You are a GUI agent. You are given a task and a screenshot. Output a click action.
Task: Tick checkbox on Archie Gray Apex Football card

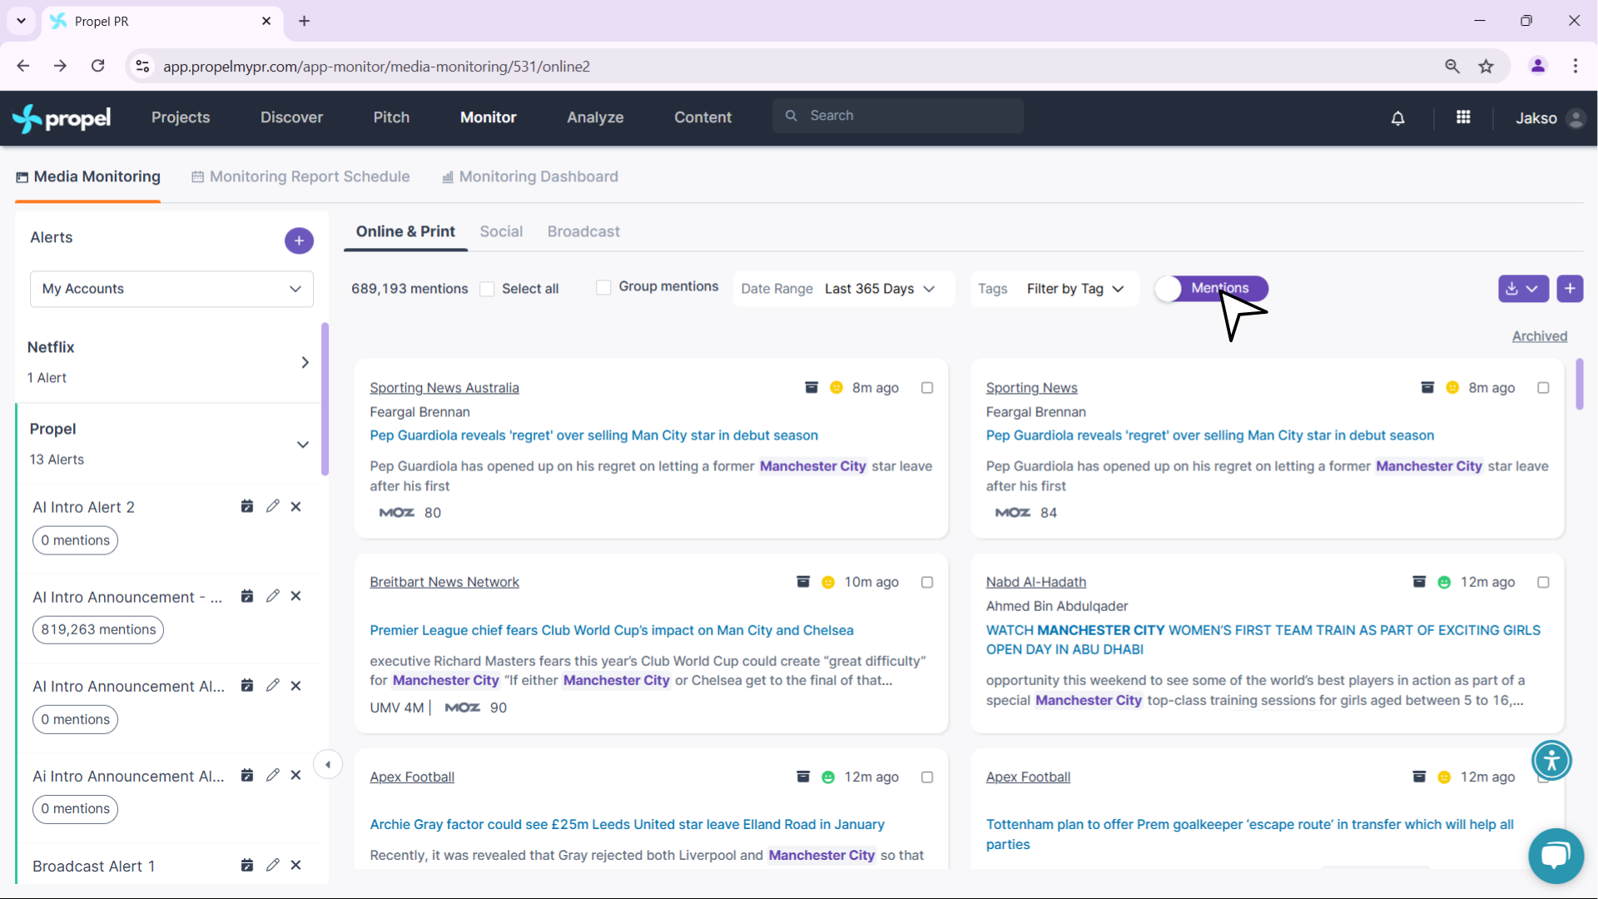tap(927, 777)
